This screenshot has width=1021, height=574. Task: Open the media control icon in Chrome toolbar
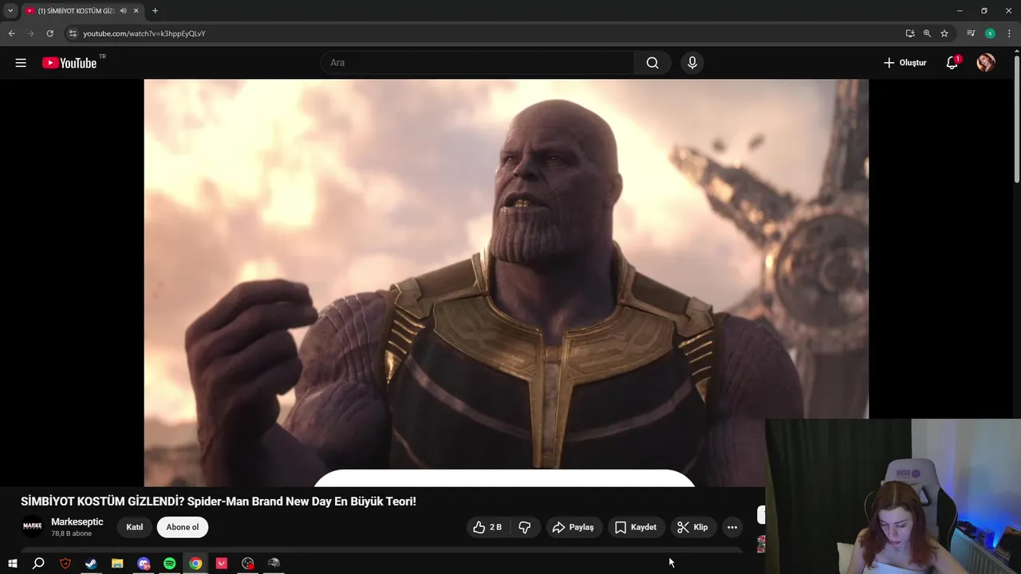[971, 33]
